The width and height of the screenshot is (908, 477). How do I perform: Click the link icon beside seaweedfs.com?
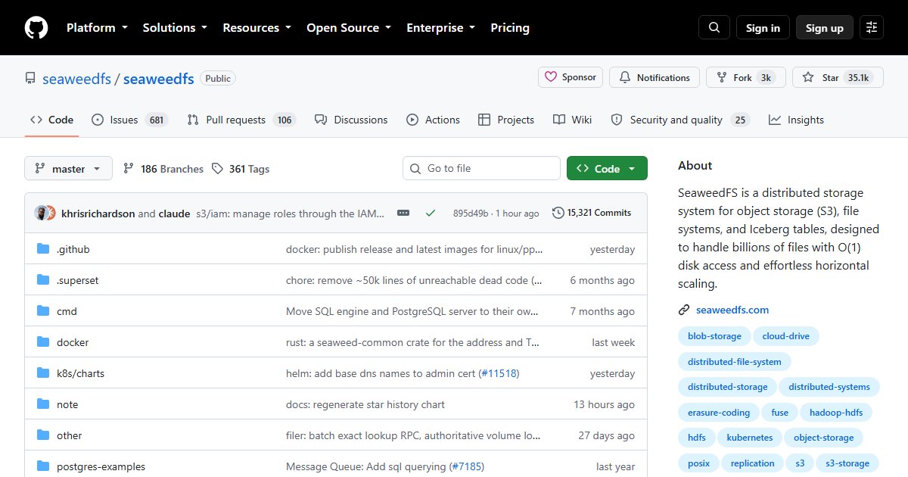pos(684,310)
